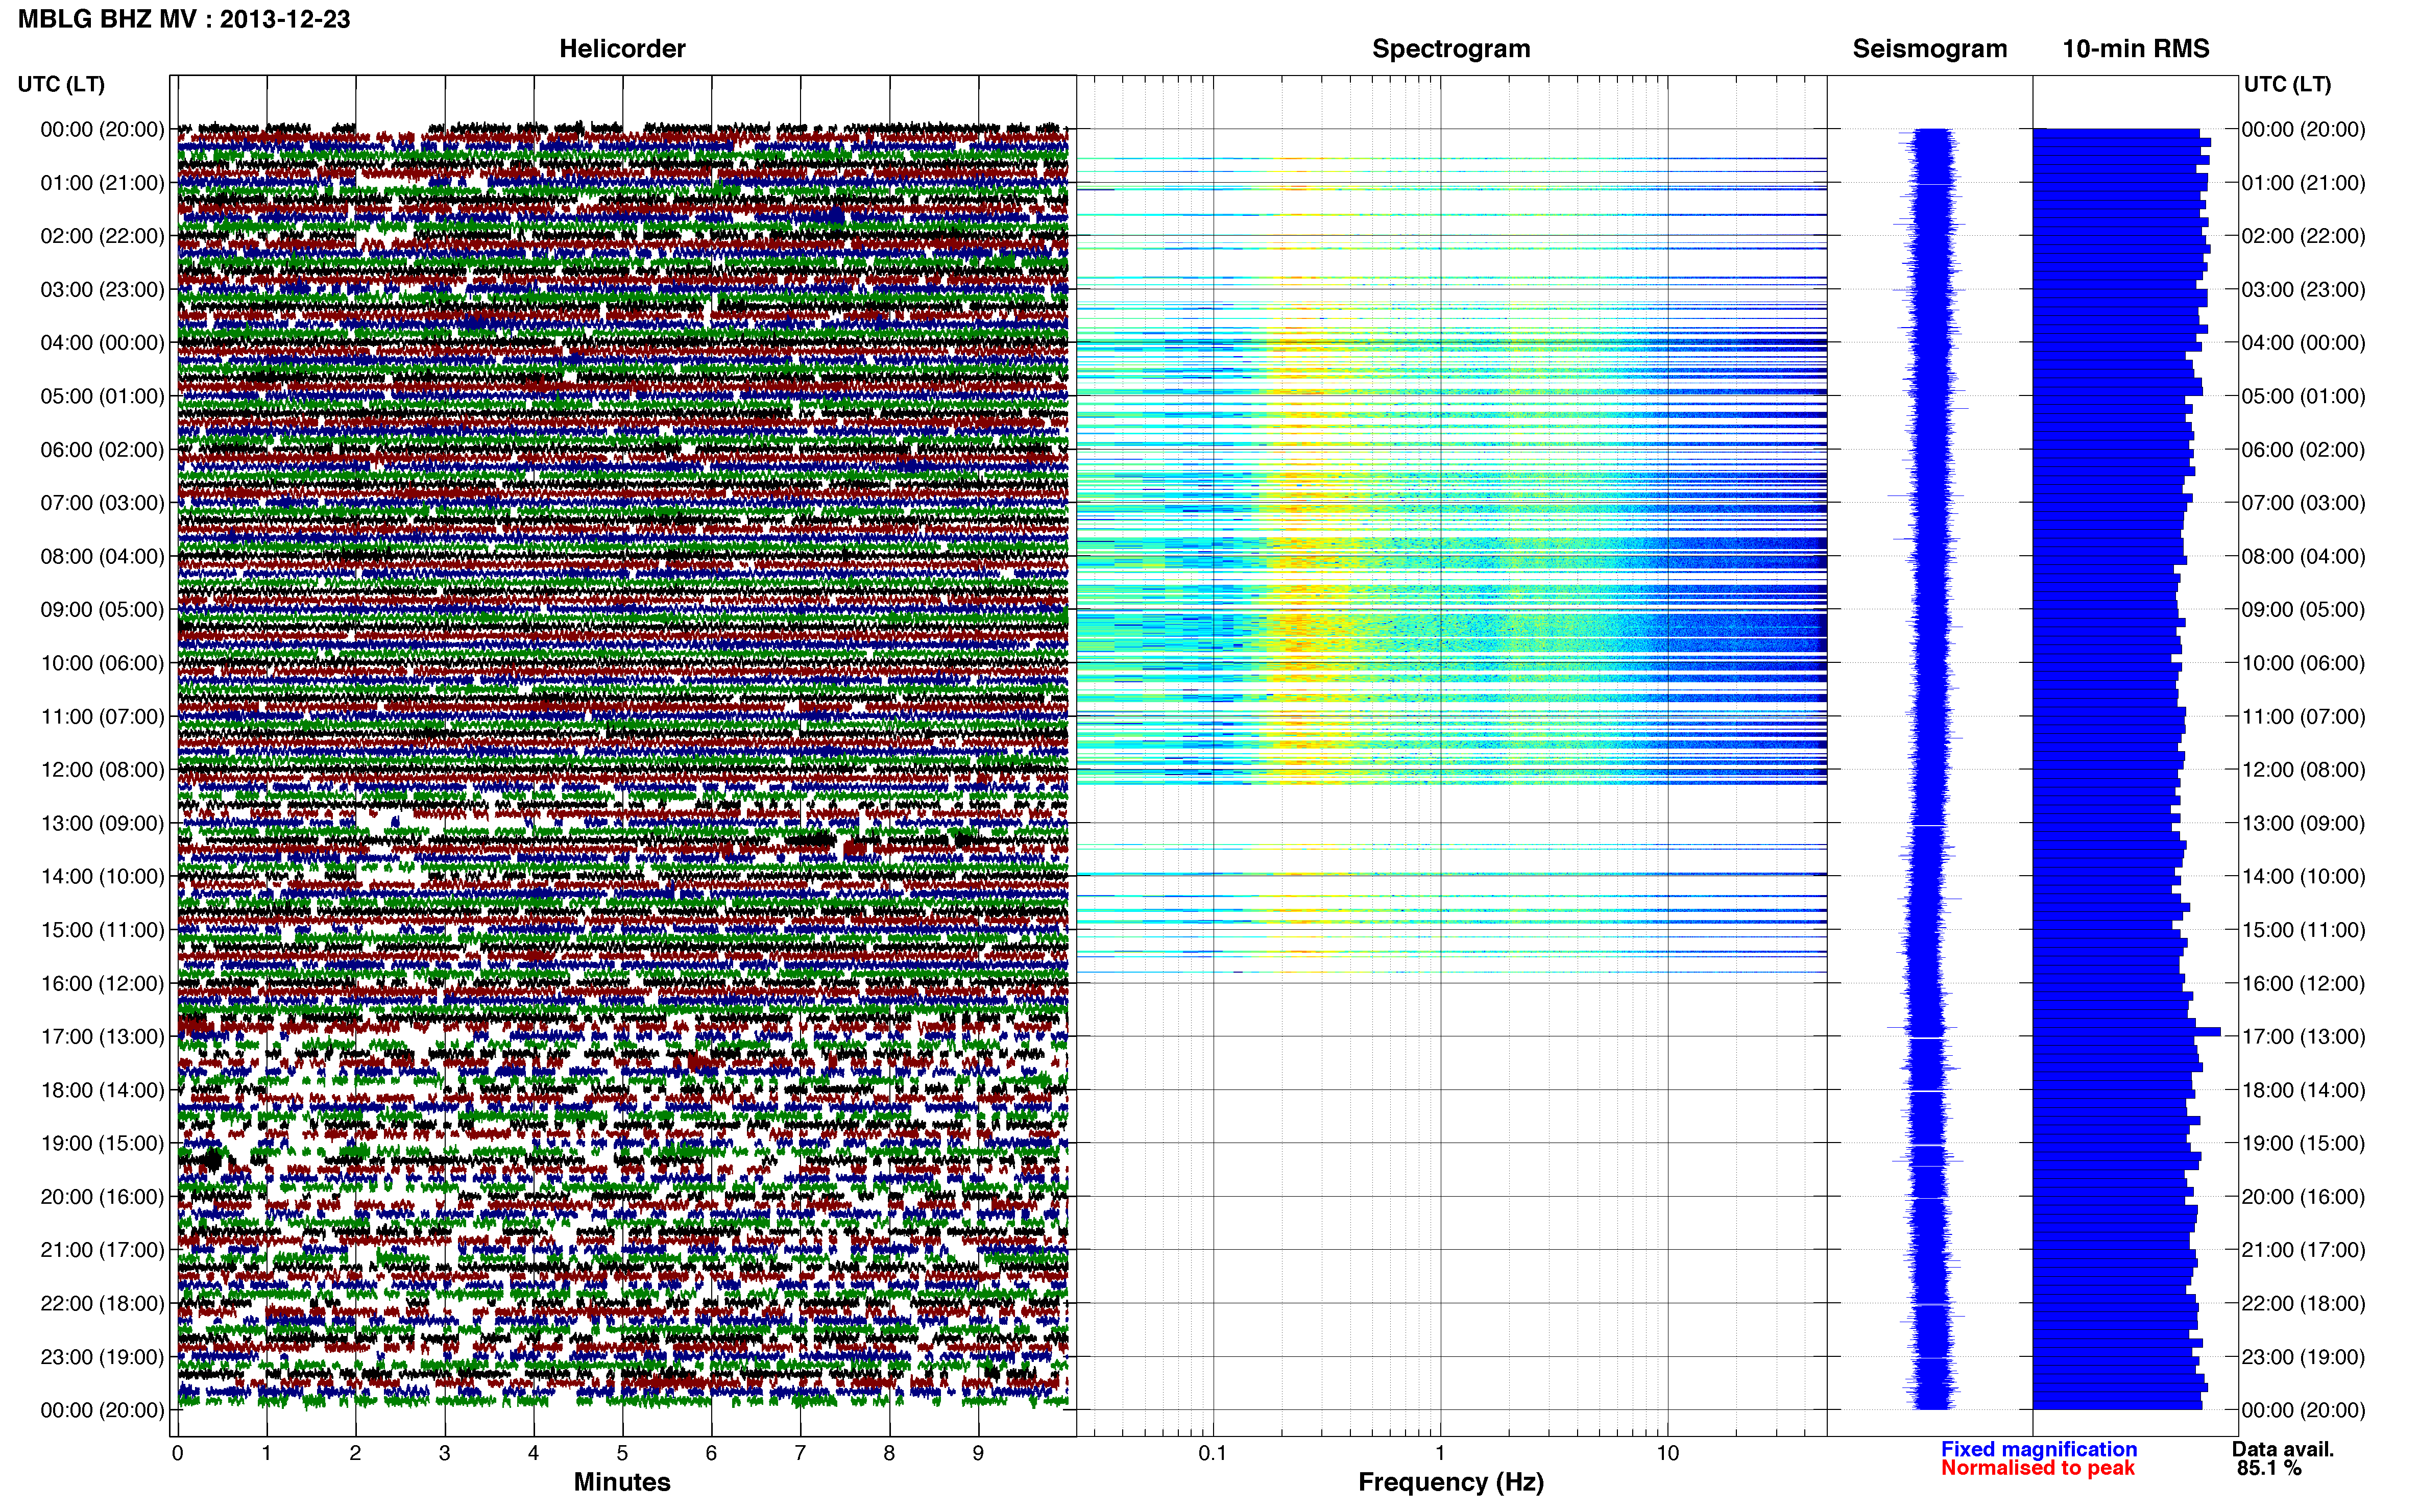This screenshot has height=1512, width=2420.
Task: Click the 'Fixed magnification' legend text
Action: (x=2039, y=1449)
